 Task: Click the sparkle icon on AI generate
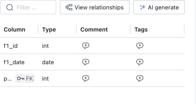click(x=142, y=7)
